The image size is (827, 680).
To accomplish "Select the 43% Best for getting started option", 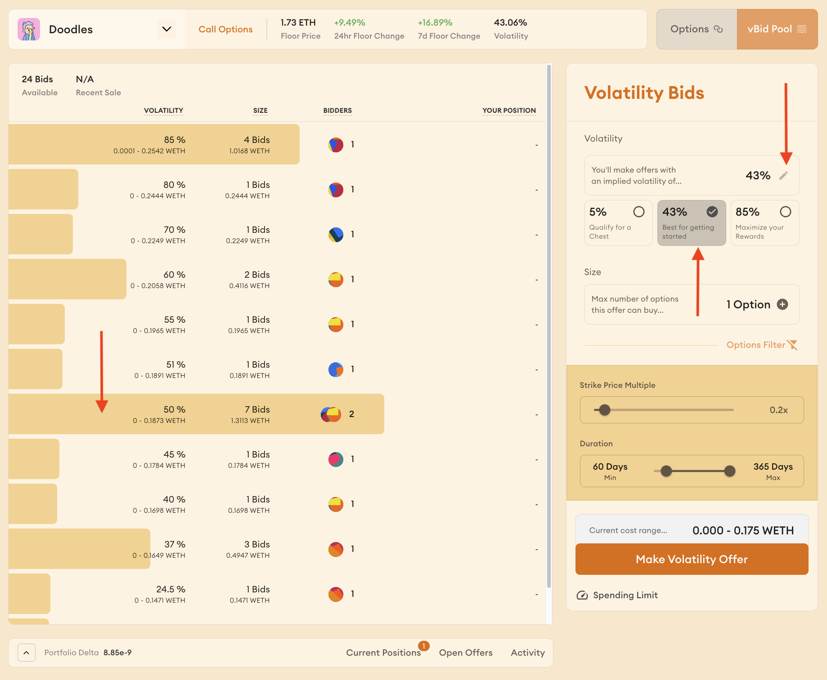I will pyautogui.click(x=692, y=223).
